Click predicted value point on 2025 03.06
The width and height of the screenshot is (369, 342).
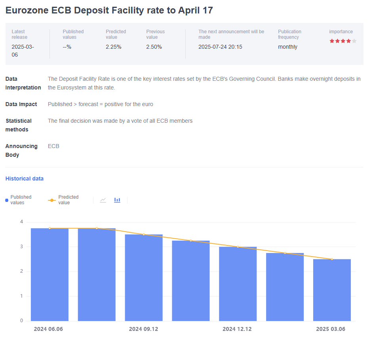click(332, 259)
